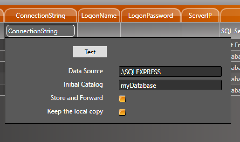Image resolution: width=240 pixels, height=142 pixels.
Task: Click the Keep the local copy label text
Action: [75, 111]
